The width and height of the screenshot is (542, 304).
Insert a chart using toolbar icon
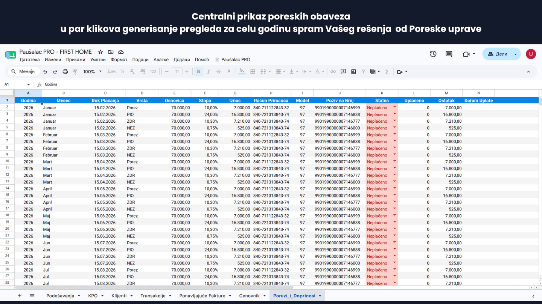(353, 71)
